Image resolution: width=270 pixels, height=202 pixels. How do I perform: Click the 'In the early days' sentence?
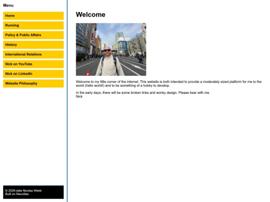tap(143, 93)
